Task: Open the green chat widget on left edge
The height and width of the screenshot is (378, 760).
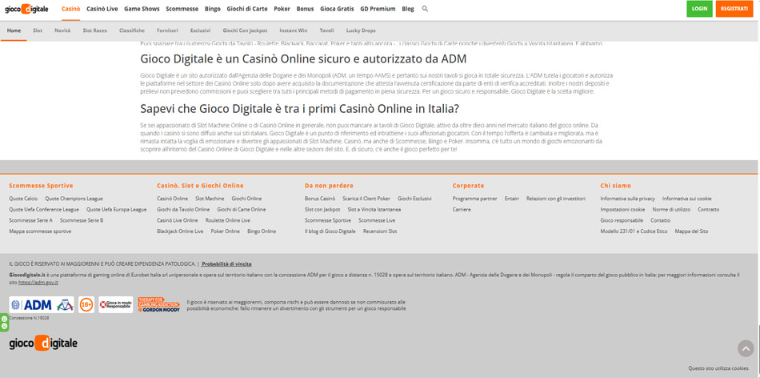Action: tap(4, 323)
